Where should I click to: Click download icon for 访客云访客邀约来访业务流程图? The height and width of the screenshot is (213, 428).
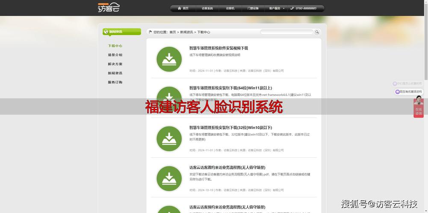coord(169,178)
